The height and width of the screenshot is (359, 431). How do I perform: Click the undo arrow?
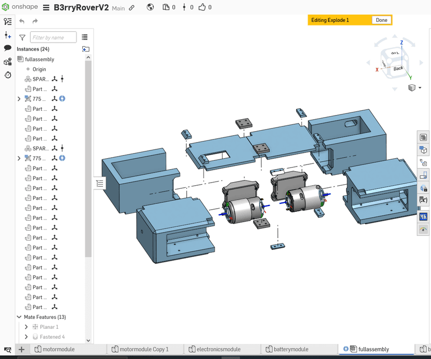(x=22, y=21)
